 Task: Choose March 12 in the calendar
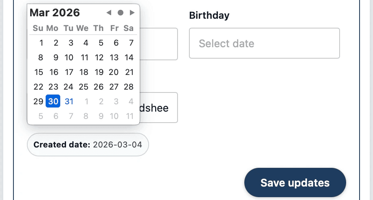coord(99,57)
